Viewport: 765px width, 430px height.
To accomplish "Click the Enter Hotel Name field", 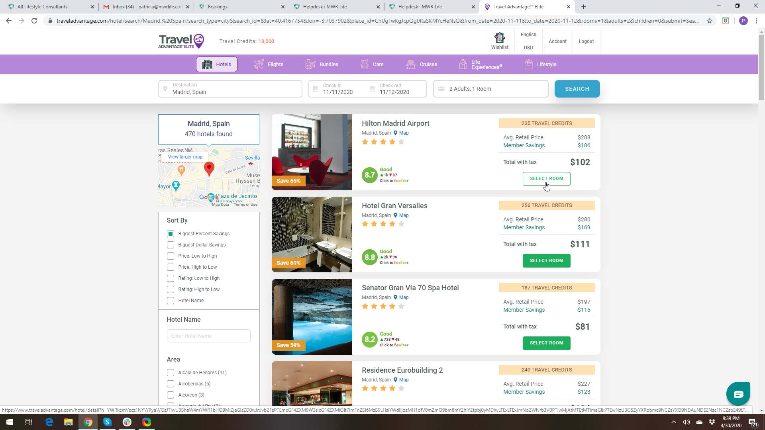I will click(208, 336).
